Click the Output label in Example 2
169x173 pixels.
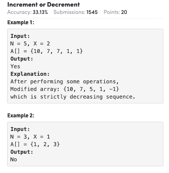22,152
